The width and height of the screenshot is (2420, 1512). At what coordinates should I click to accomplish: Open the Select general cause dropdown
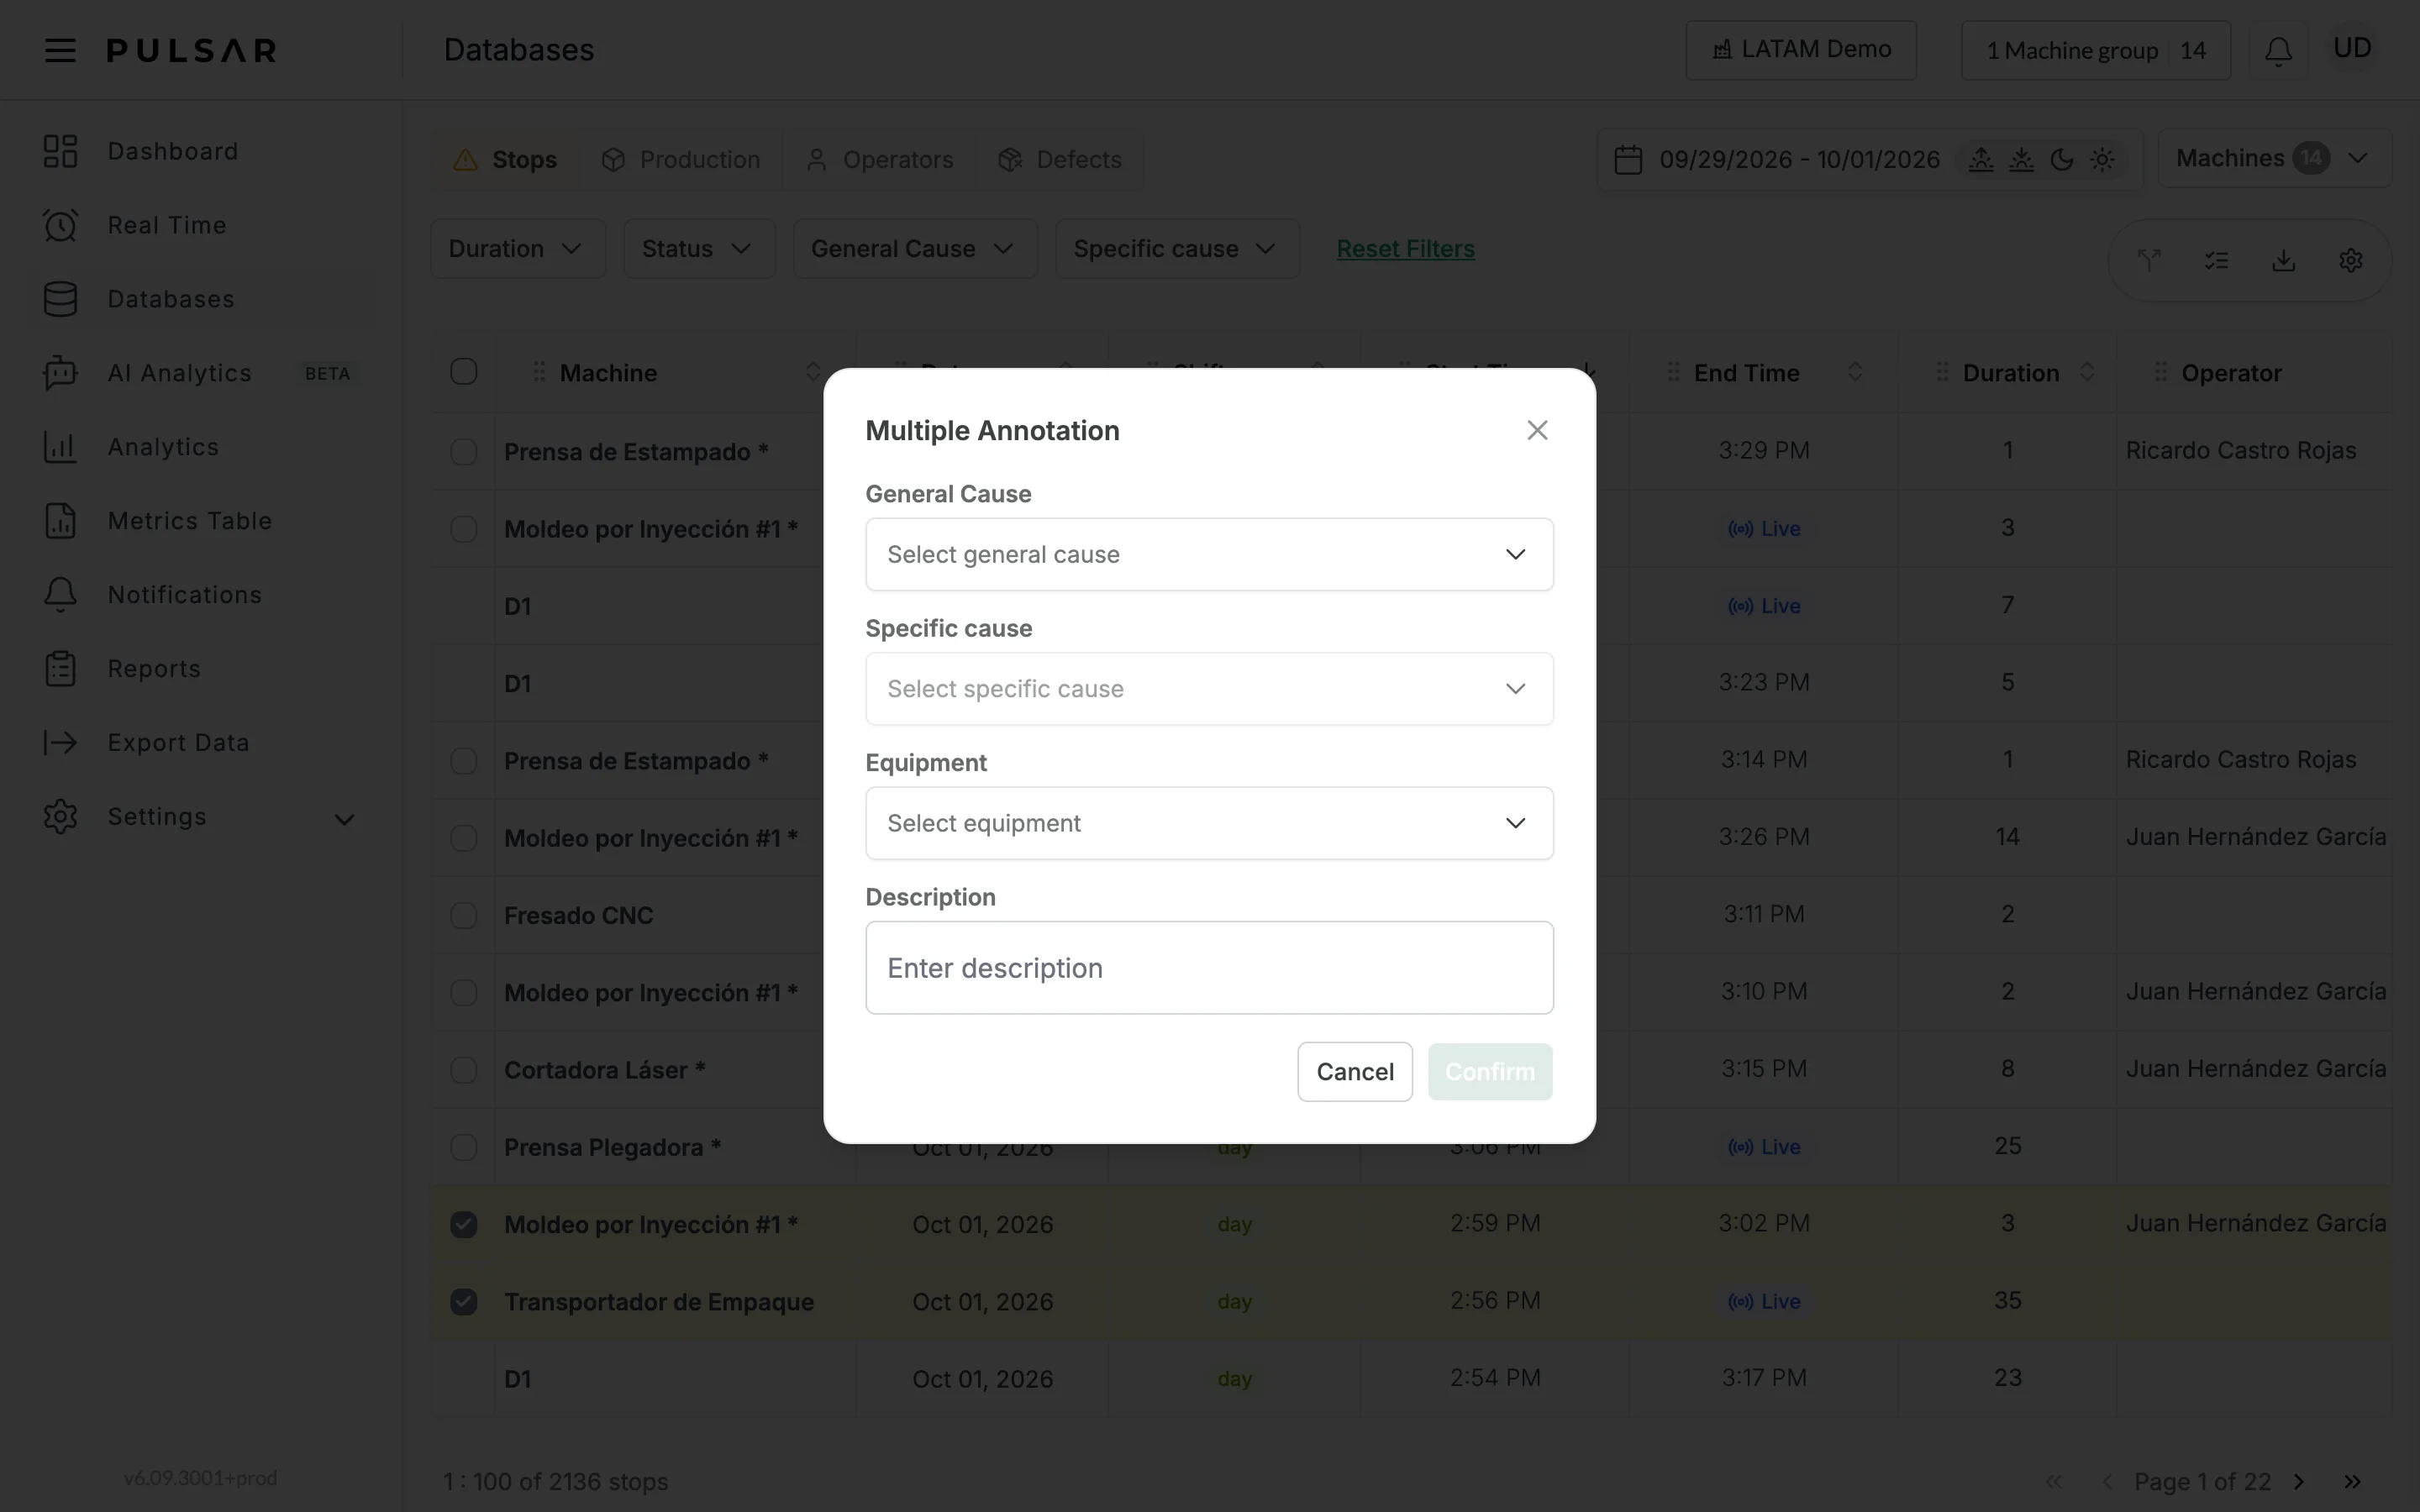click(x=1209, y=554)
